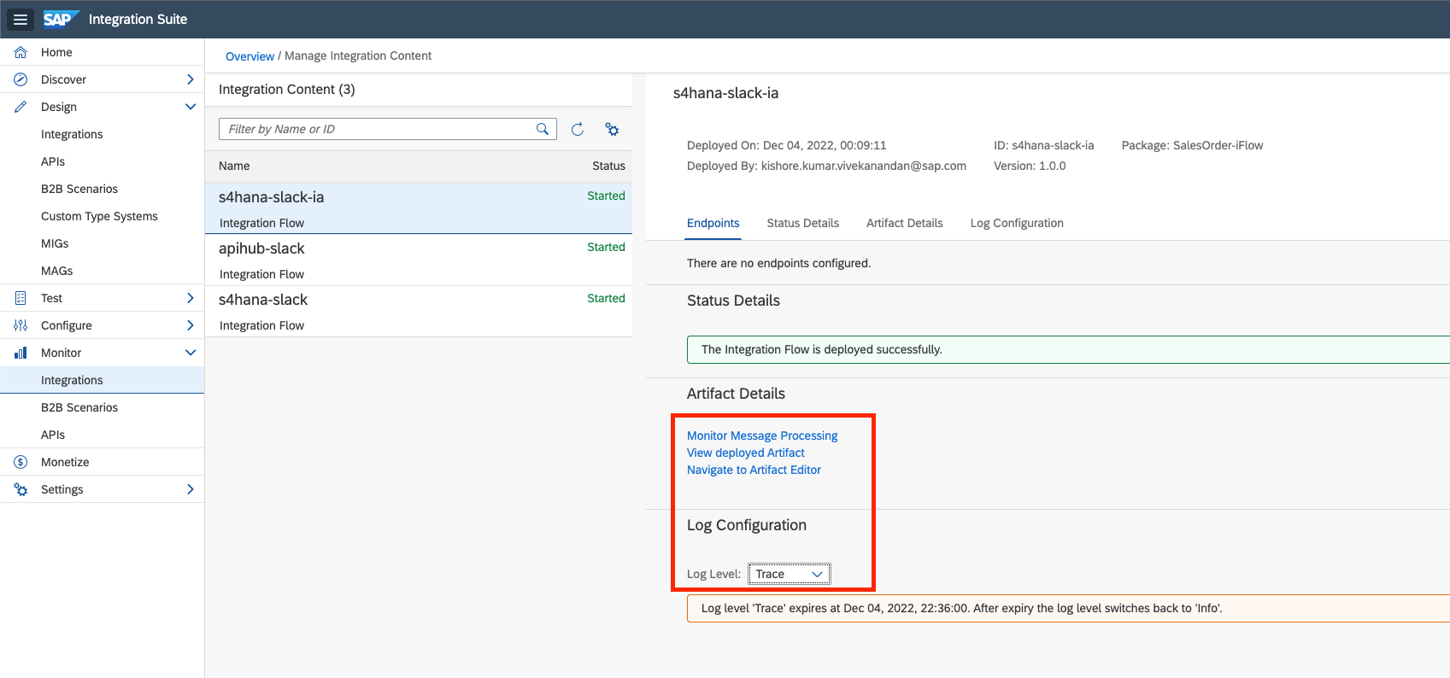Switch to the Log Configuration tab
The height and width of the screenshot is (678, 1450).
click(1017, 223)
